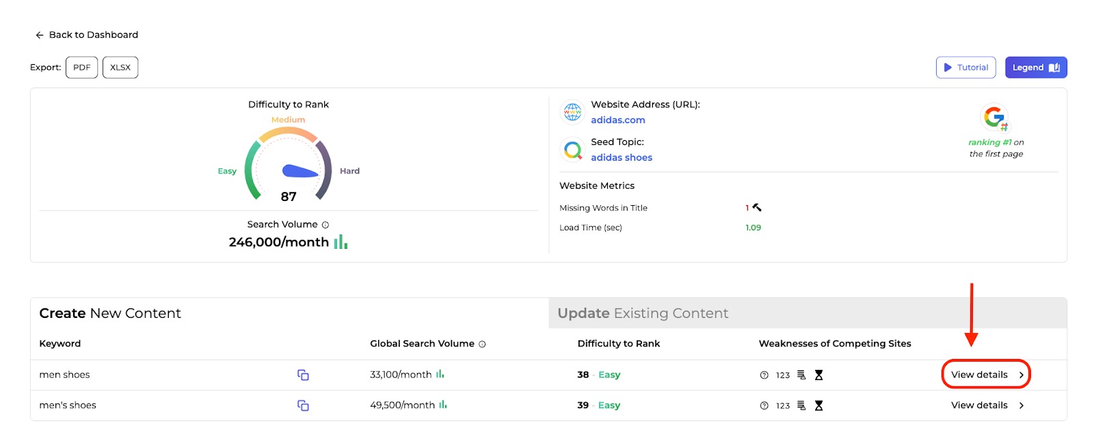Image resolution: width=1094 pixels, height=443 pixels.
Task: Switch to Update Existing Content tab
Action: (x=808, y=313)
